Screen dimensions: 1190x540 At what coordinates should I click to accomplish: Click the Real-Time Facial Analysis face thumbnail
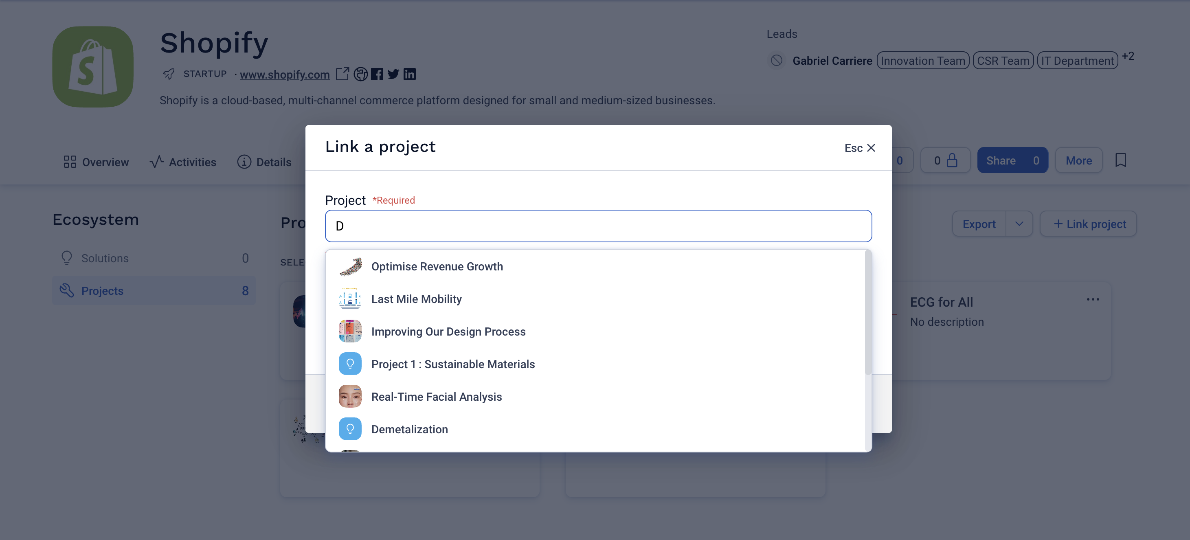[350, 396]
